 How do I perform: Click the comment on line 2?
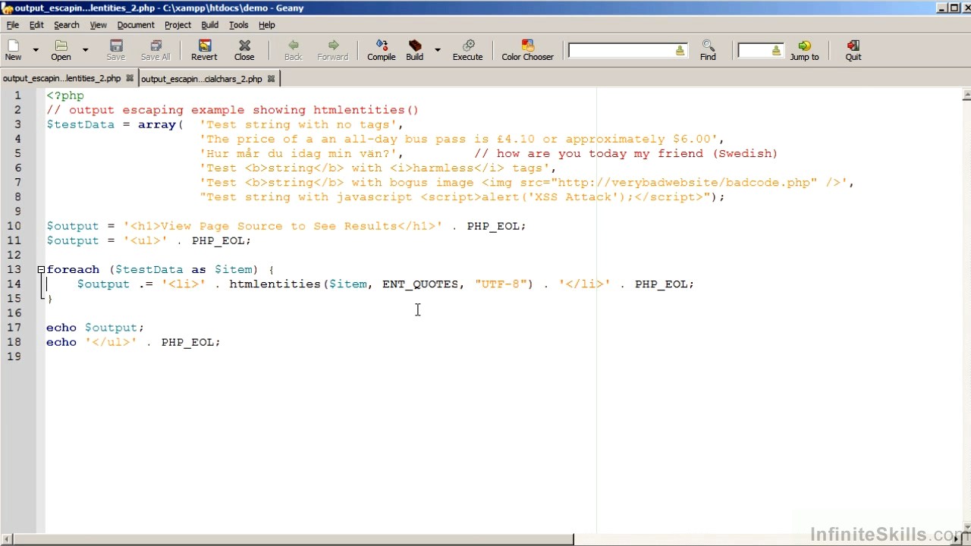coord(232,110)
